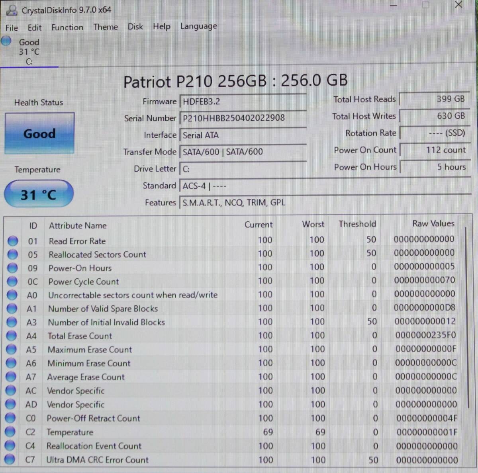Open the Disk menu

[135, 27]
